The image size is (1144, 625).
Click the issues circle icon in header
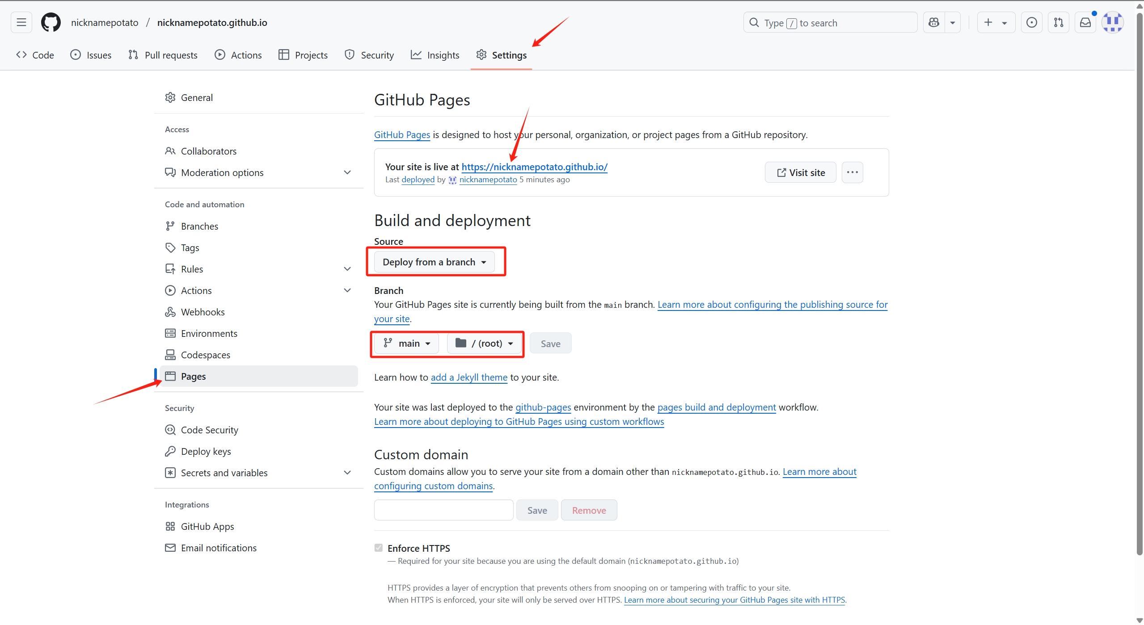(1031, 22)
